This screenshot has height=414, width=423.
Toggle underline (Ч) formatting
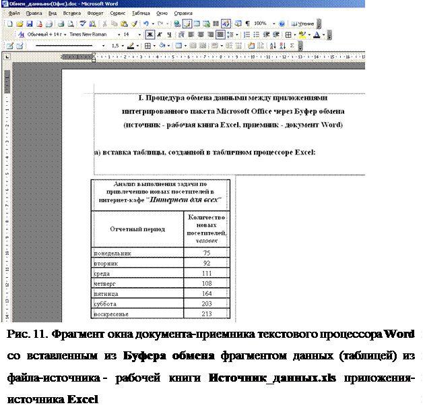169,34
